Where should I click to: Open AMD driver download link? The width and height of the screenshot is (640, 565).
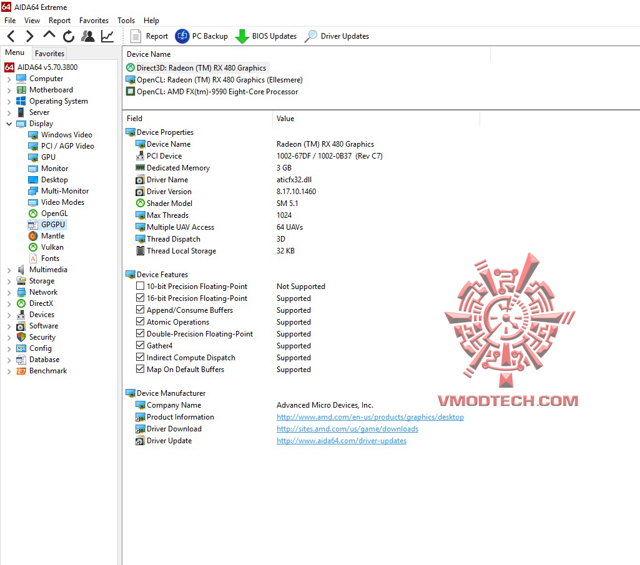click(347, 429)
